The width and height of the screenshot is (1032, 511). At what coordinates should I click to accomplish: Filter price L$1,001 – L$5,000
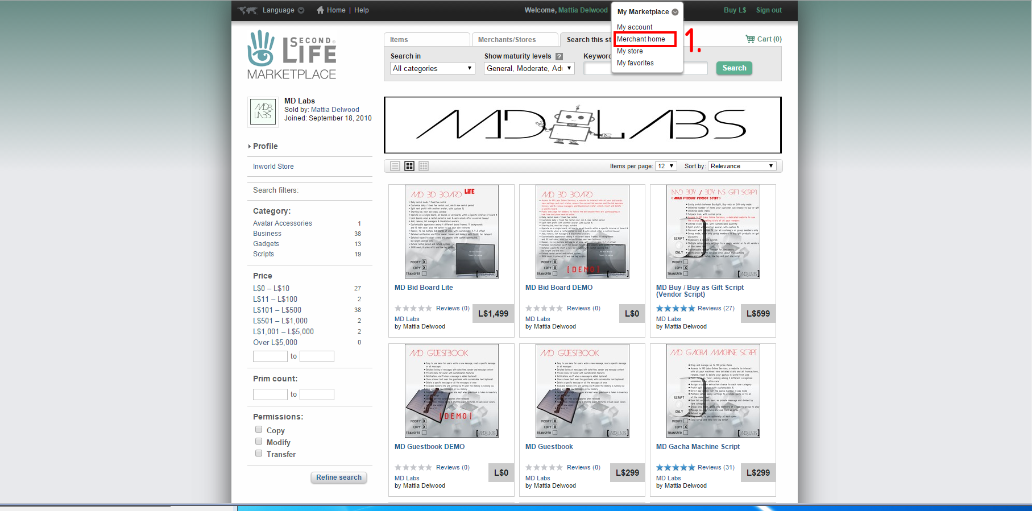(x=283, y=331)
